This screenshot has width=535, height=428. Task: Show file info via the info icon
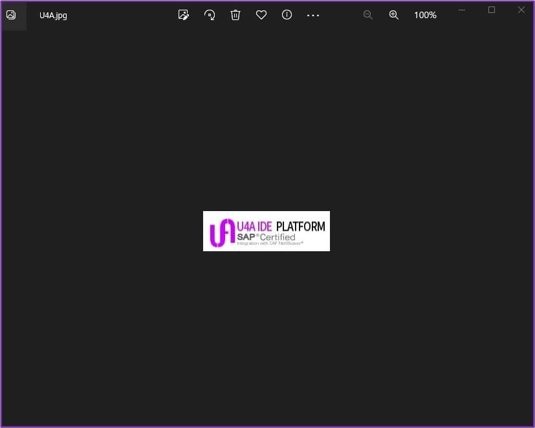click(x=287, y=15)
